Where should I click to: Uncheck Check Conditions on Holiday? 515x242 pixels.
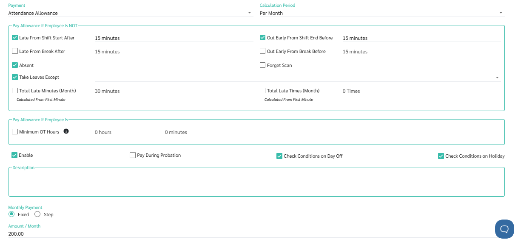441,156
